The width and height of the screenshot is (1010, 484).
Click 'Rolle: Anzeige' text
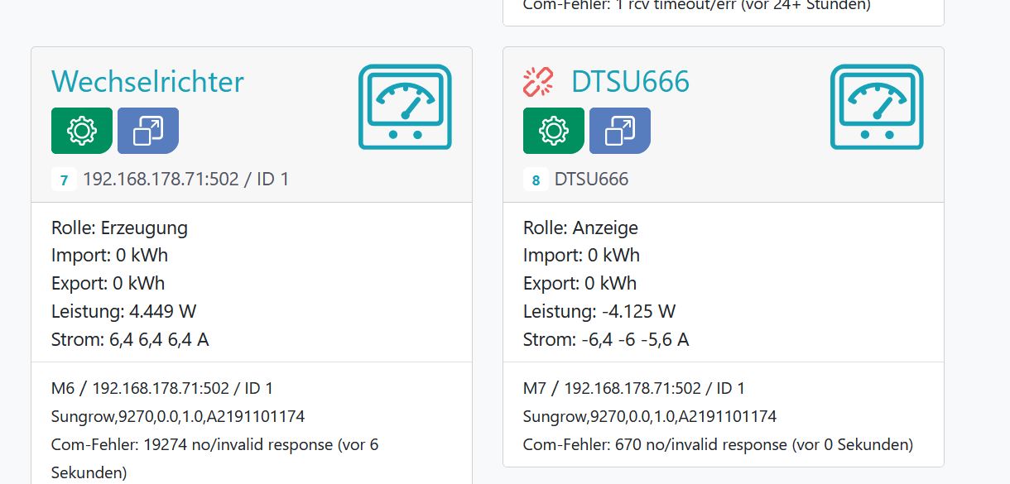click(580, 228)
